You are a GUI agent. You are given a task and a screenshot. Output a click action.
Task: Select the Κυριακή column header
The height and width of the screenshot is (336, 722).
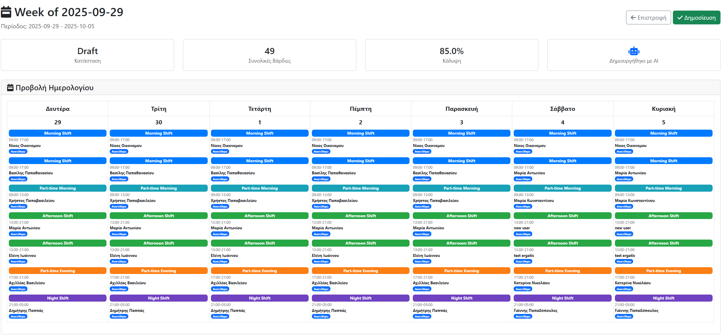pyautogui.click(x=663, y=109)
